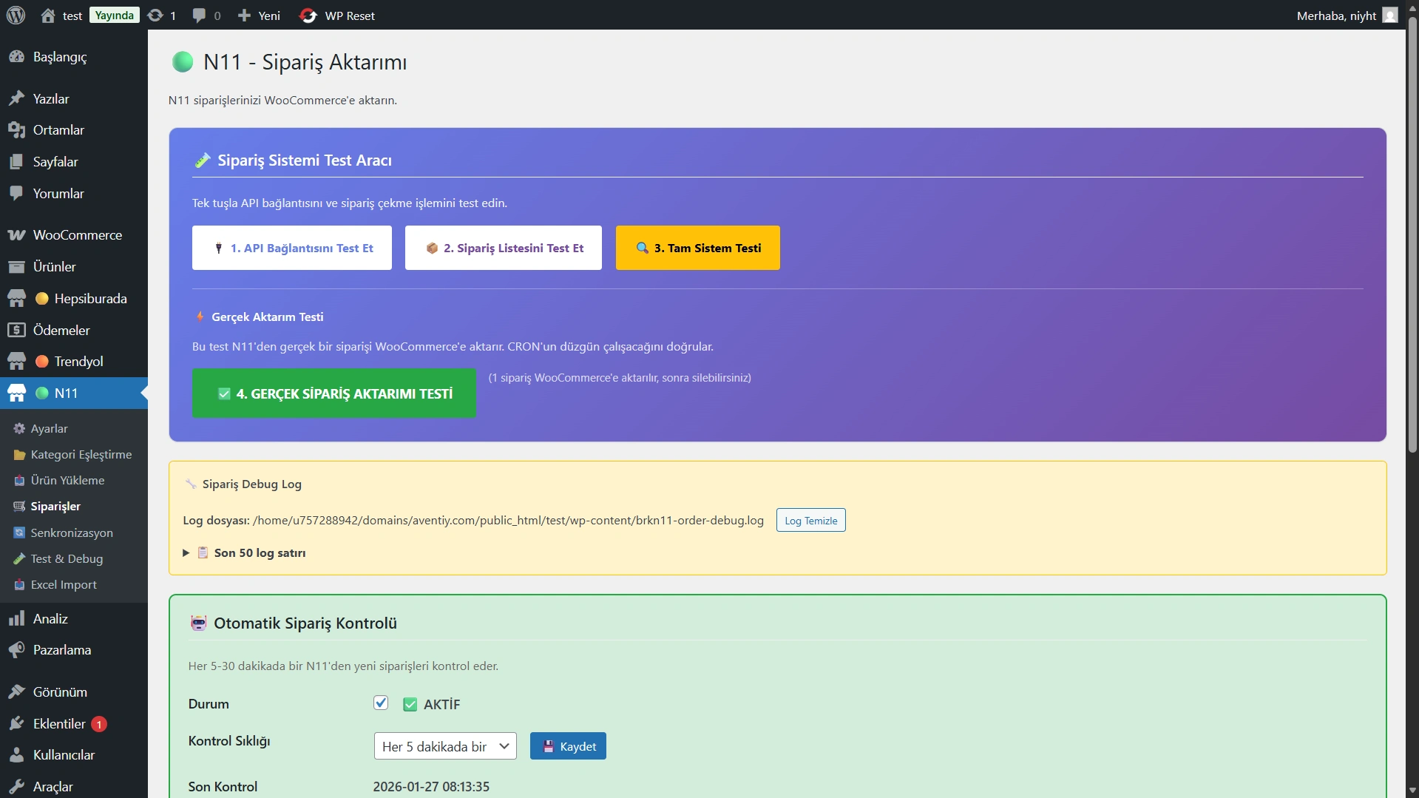Click the page vertical scrollbar
1419x798 pixels.
(1412, 222)
